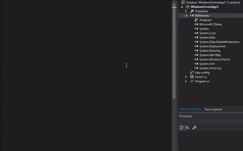Collapse the WindowsFormsApp3 project node
Image resolution: width=243 pixels, height=151 pixels.
coord(182,7)
